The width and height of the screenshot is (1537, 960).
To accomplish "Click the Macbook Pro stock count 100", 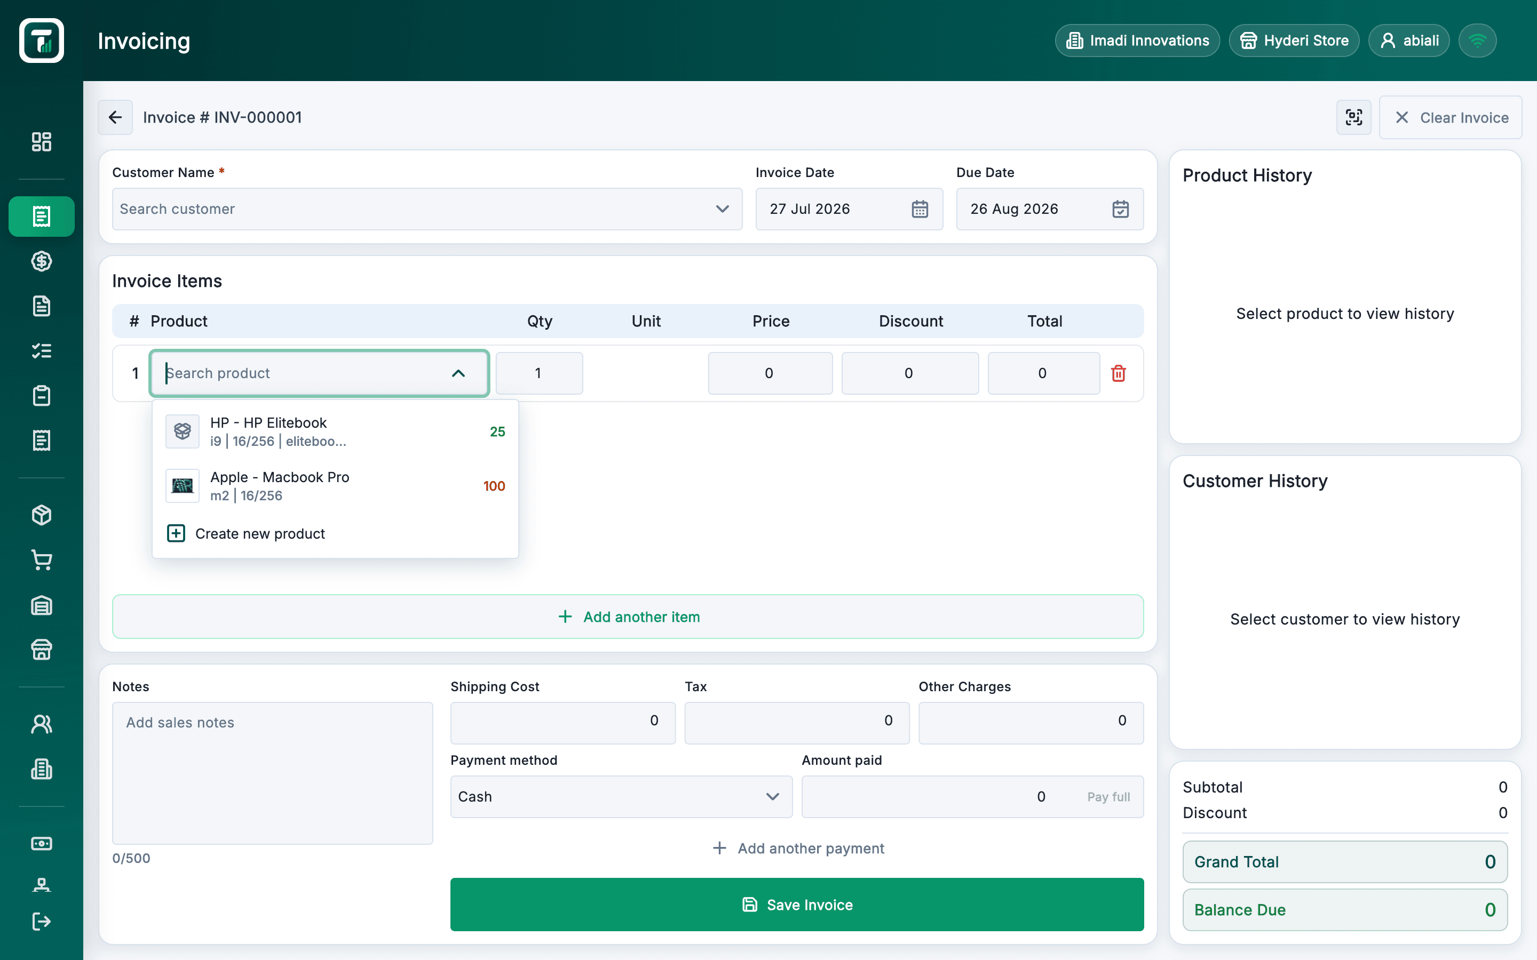I will click(494, 486).
